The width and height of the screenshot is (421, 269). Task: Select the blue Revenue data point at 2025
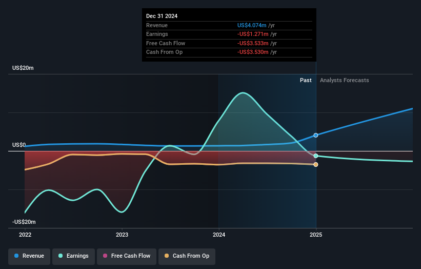[x=316, y=135]
